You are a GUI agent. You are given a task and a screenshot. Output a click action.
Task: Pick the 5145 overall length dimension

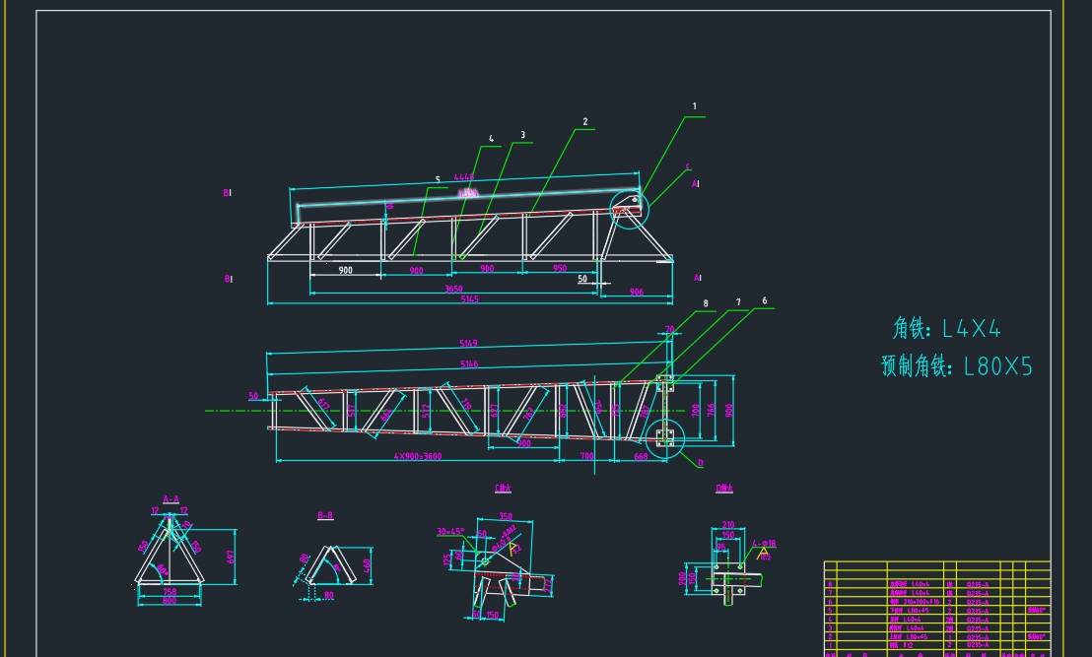(469, 299)
